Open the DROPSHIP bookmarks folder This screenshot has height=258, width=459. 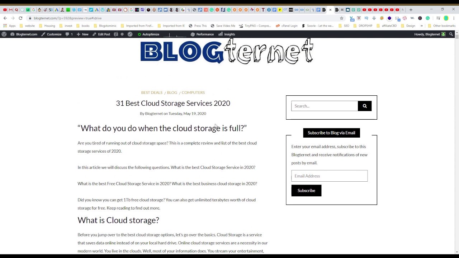tap(363, 26)
